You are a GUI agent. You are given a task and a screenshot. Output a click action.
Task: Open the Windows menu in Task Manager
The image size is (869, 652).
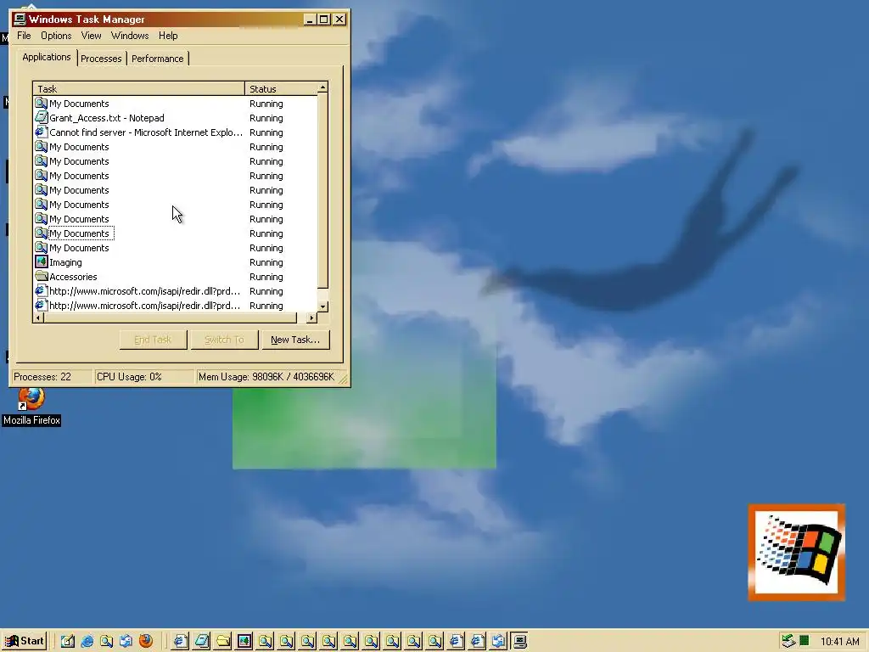coord(130,36)
